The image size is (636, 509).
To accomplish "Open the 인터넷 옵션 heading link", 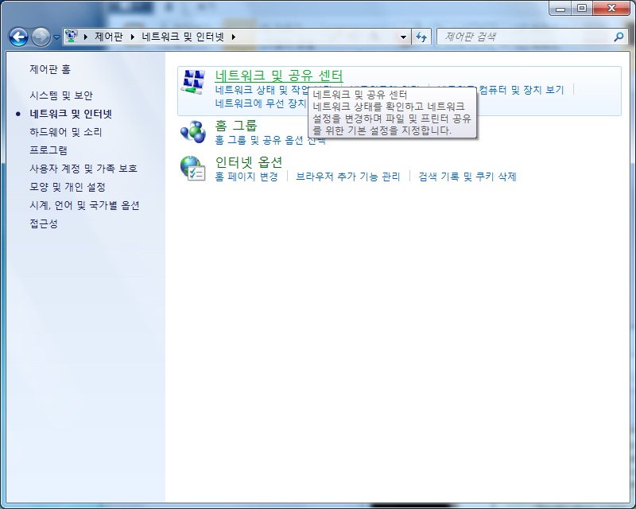I will tap(249, 162).
